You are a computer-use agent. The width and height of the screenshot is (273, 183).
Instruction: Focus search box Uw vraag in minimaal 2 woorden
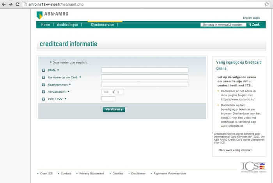click(x=223, y=25)
